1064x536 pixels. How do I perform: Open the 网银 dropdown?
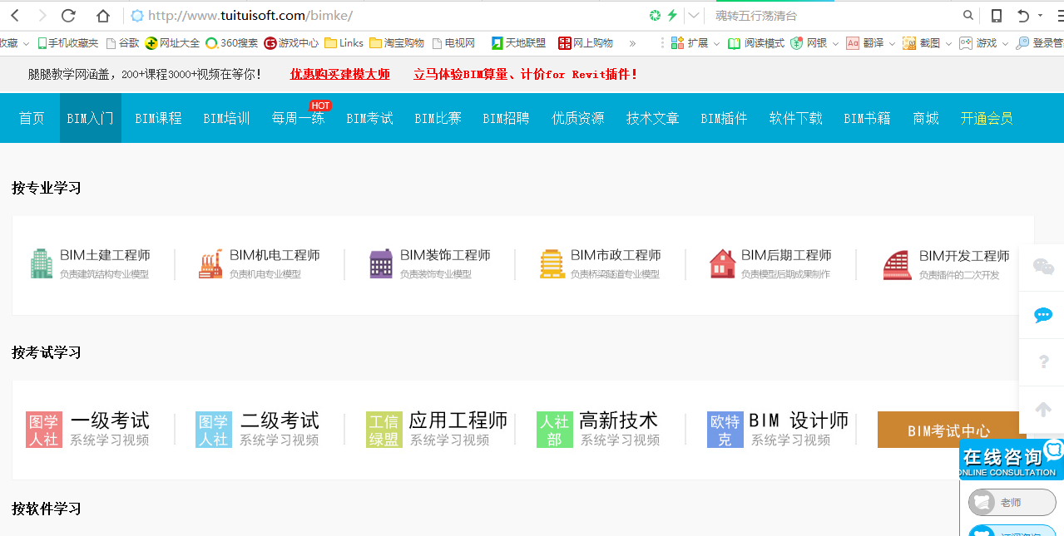click(x=814, y=43)
